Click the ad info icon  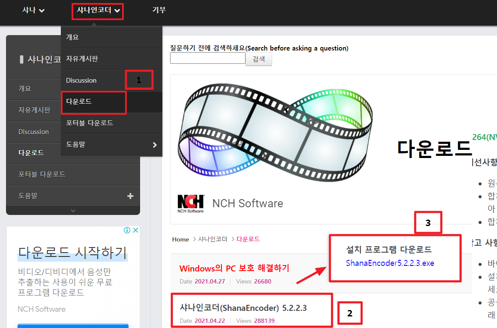pyautogui.click(x=127, y=230)
